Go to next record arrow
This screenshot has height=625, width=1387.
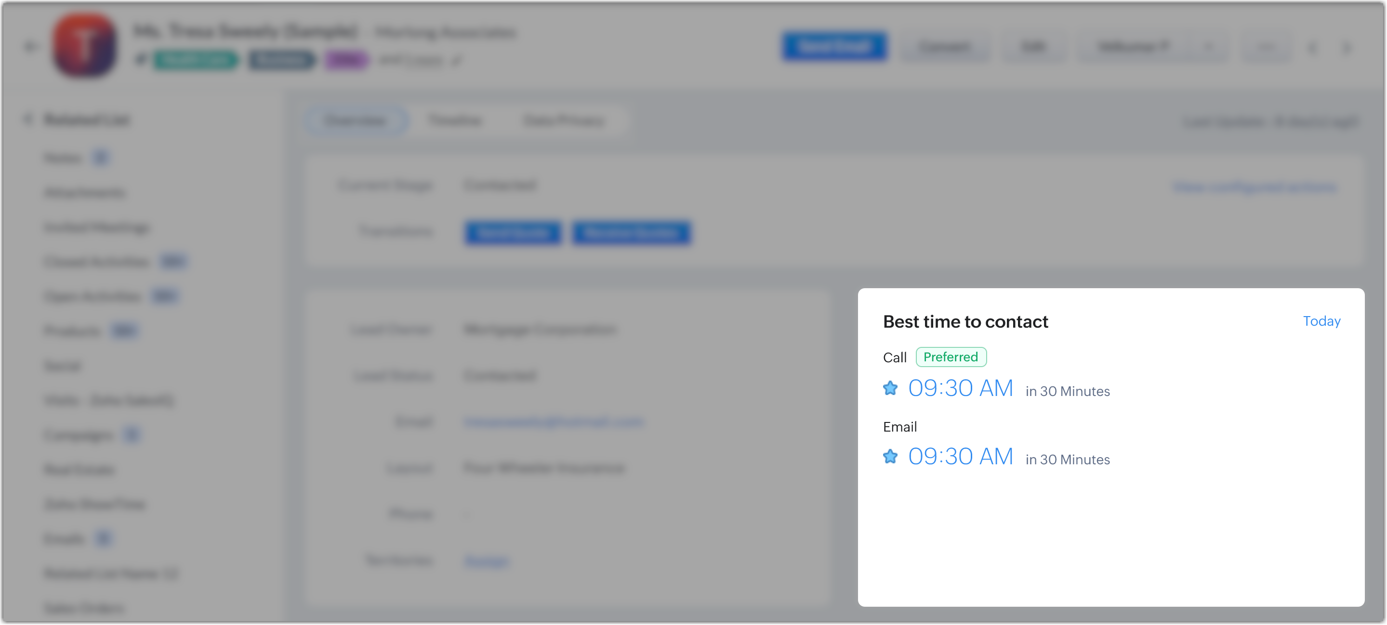click(1347, 48)
